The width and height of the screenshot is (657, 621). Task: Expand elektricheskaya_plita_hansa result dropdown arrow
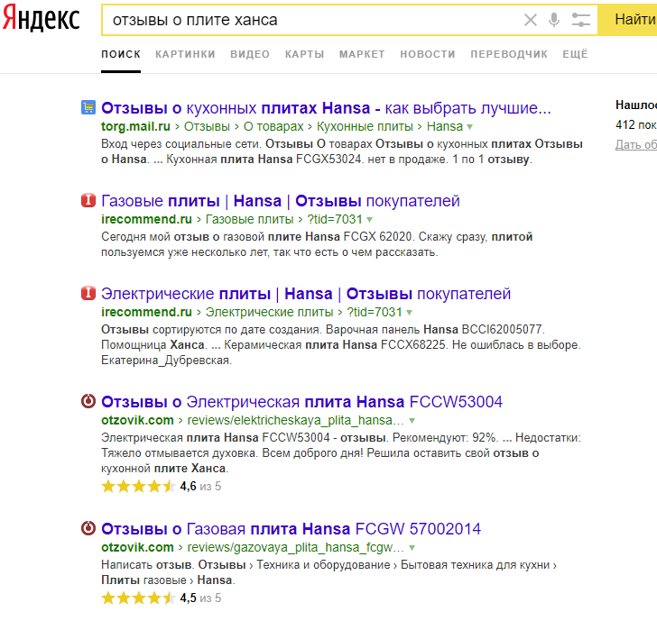coord(412,421)
